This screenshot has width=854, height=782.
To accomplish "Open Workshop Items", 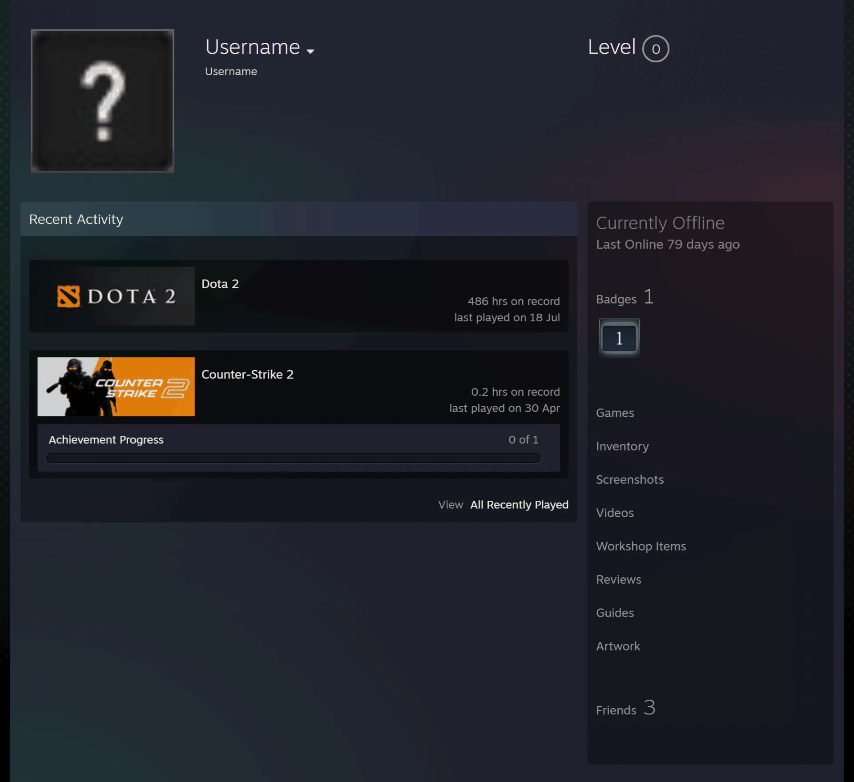I will [x=641, y=546].
